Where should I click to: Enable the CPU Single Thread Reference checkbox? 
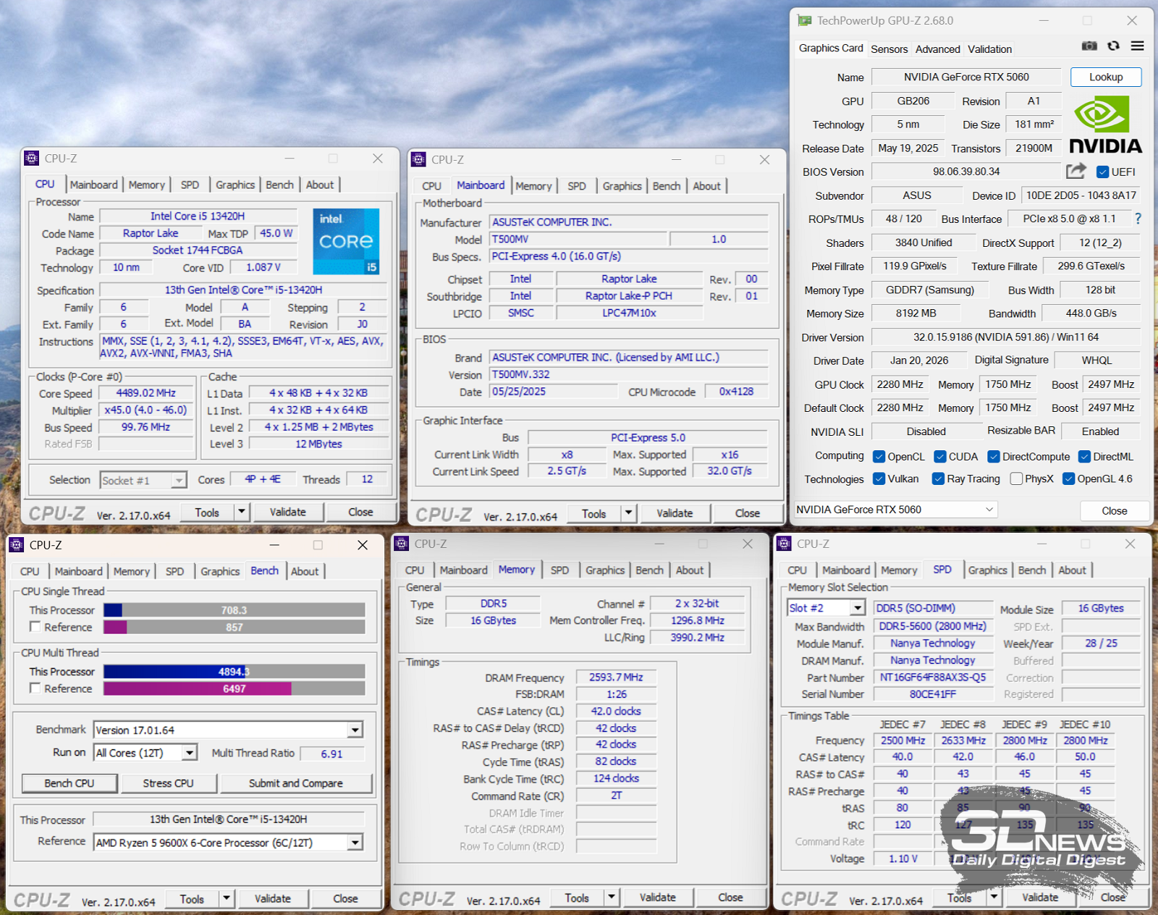[35, 627]
